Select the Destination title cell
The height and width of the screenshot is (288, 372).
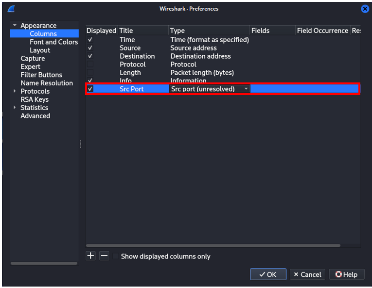pyautogui.click(x=137, y=56)
